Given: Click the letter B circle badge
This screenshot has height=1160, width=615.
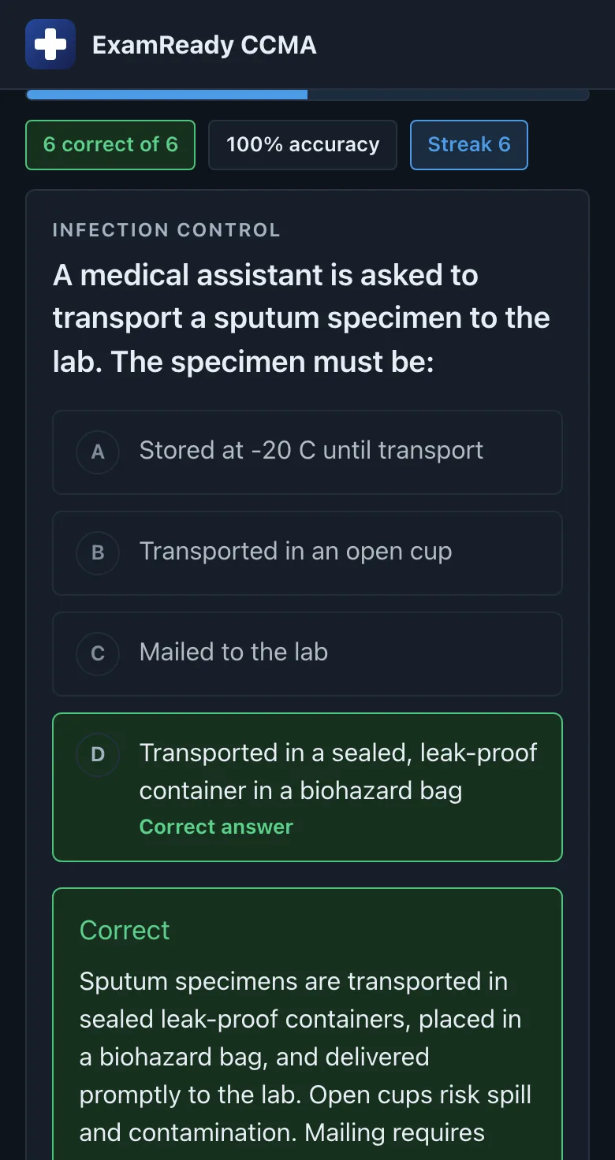Looking at the screenshot, I should [x=98, y=552].
